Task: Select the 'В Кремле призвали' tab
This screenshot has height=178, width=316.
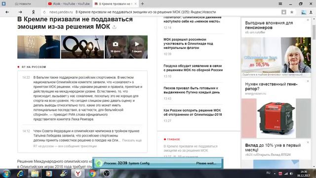Action: click(115, 3)
